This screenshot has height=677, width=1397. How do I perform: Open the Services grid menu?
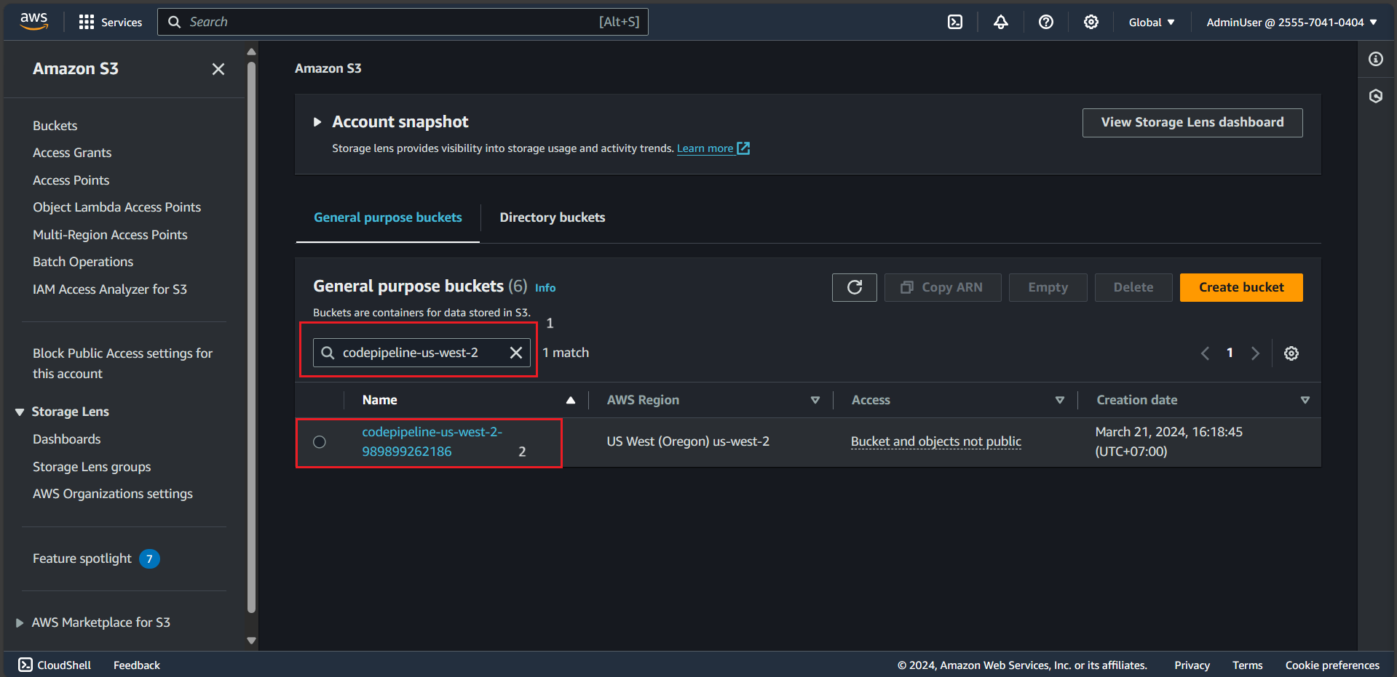[x=110, y=22]
